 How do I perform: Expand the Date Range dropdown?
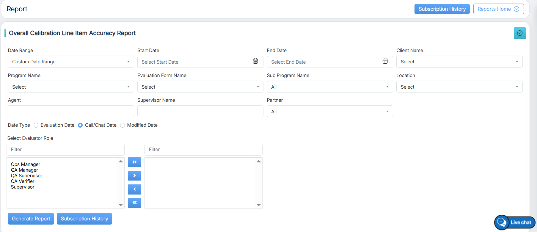[x=71, y=62]
